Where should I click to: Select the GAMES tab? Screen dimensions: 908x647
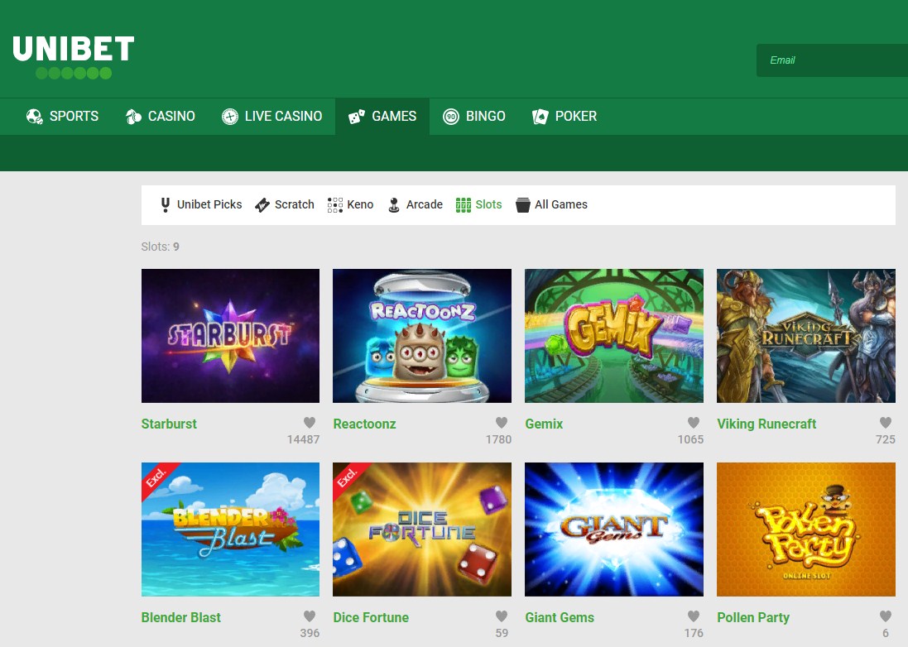[382, 117]
